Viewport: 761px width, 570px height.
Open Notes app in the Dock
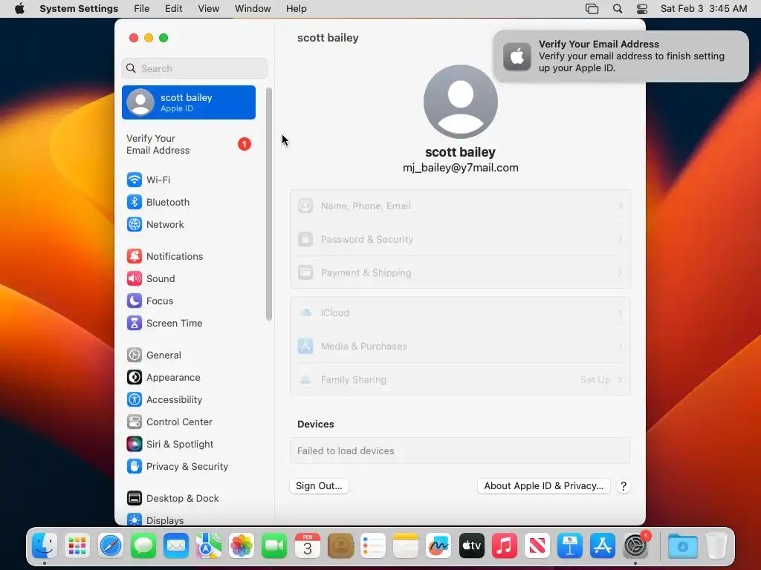406,546
